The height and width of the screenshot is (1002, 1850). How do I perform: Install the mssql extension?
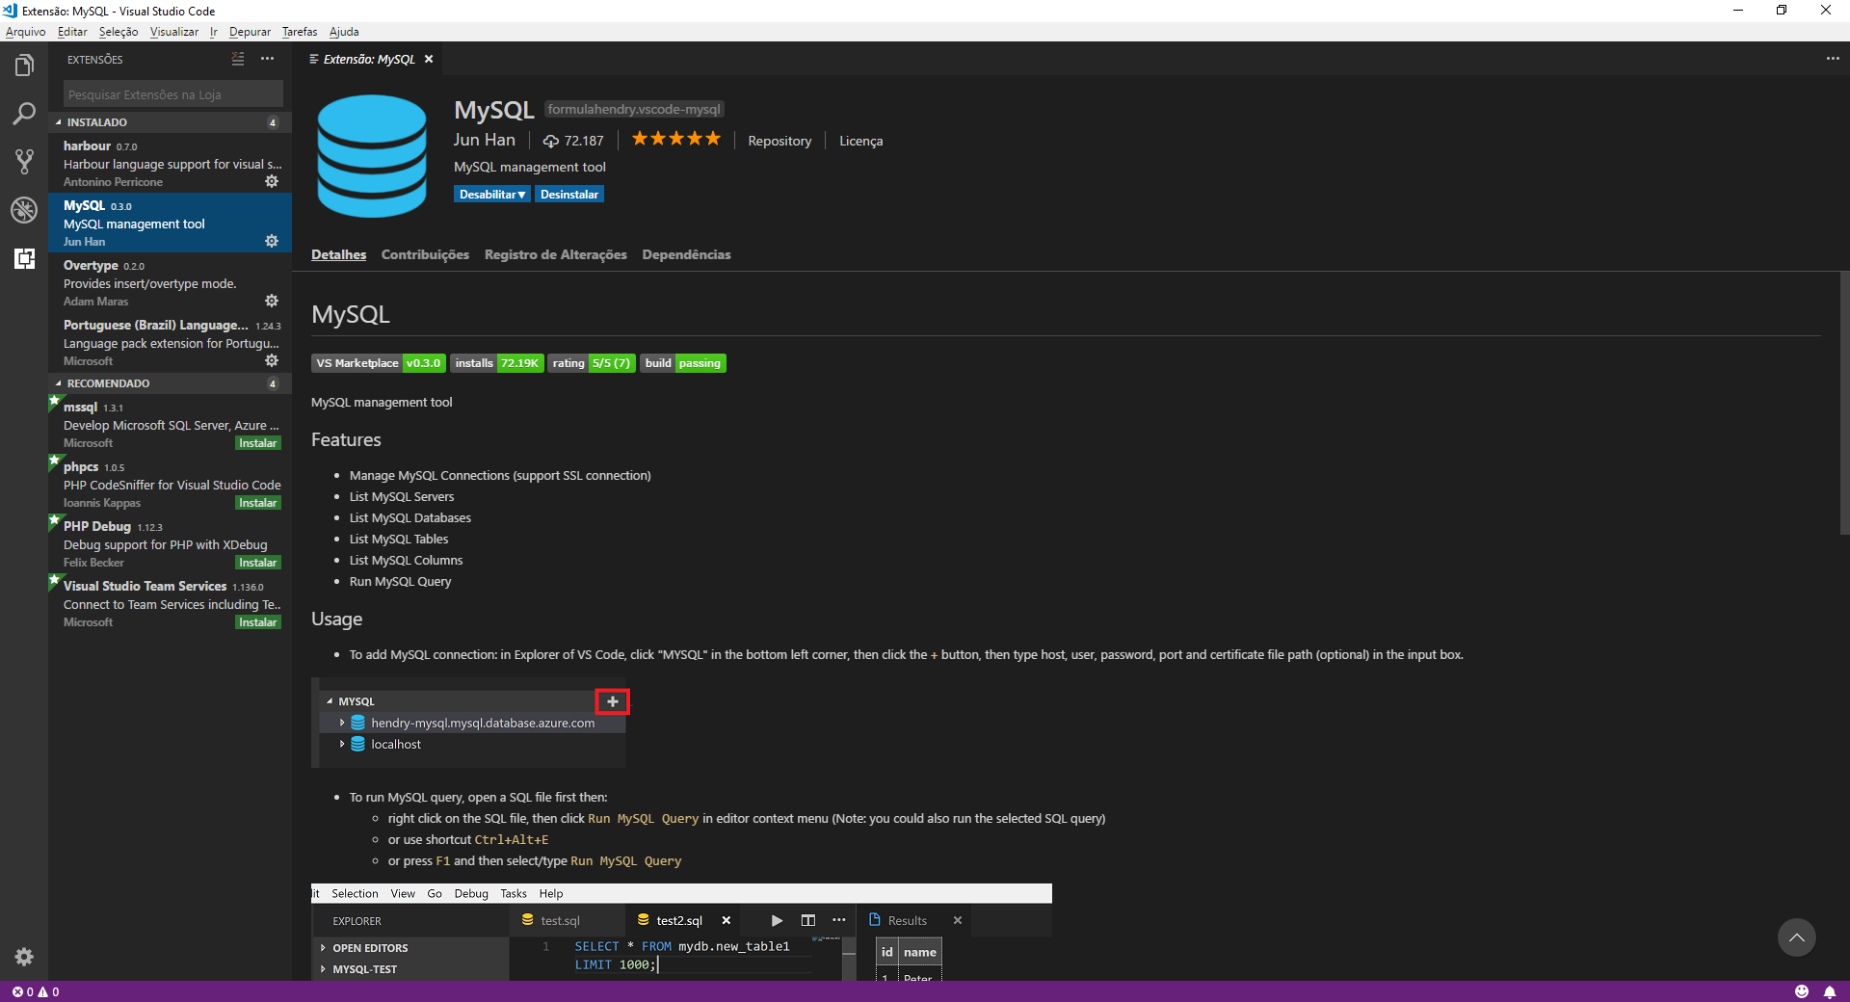(x=257, y=443)
